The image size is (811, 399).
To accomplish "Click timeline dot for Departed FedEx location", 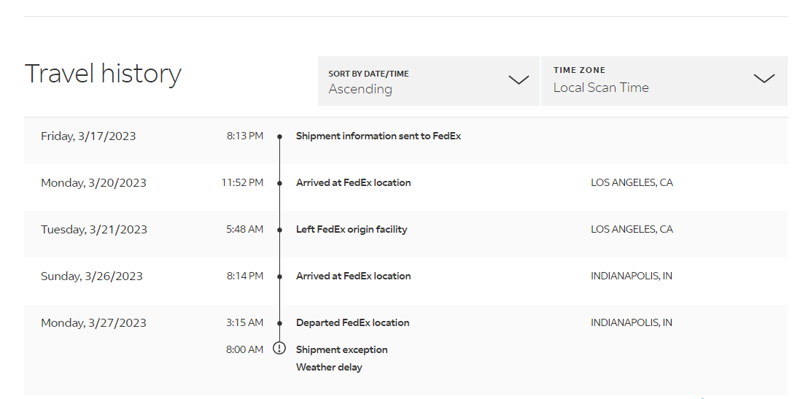I will click(x=279, y=323).
